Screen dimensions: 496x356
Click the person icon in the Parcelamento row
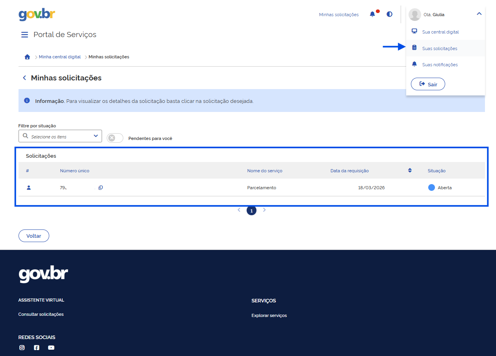tap(28, 188)
